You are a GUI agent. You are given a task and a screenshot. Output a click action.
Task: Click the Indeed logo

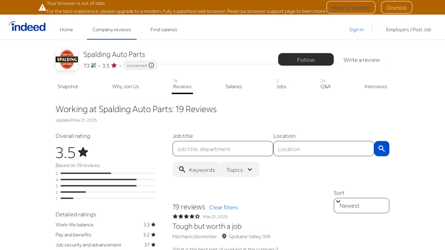pos(27,27)
